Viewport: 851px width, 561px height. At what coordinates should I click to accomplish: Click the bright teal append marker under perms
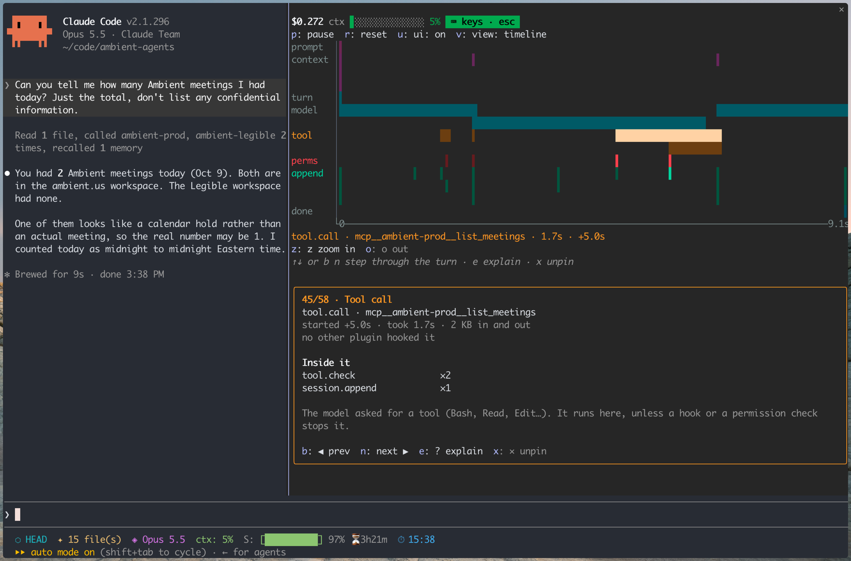pos(670,173)
